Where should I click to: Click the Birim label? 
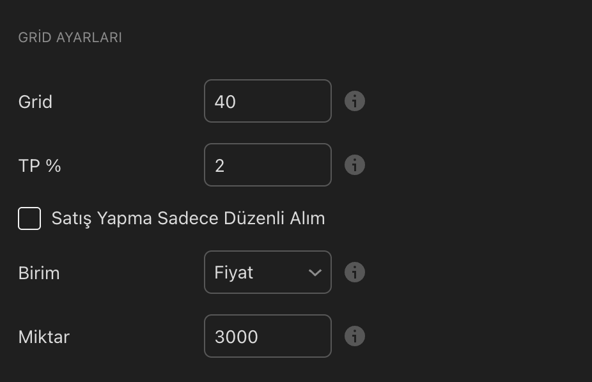(x=39, y=273)
